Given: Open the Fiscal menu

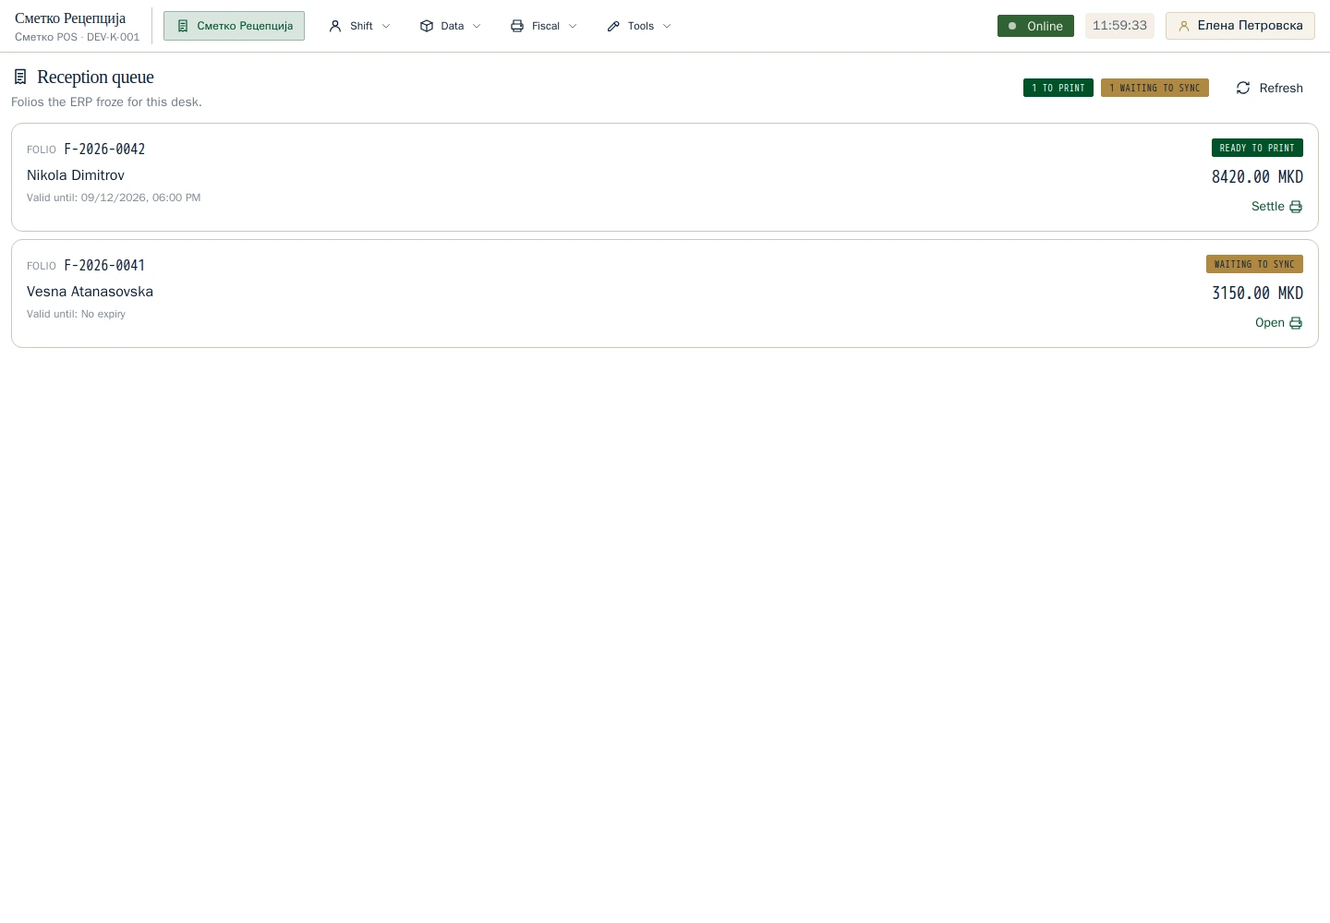Looking at the screenshot, I should pyautogui.click(x=544, y=26).
